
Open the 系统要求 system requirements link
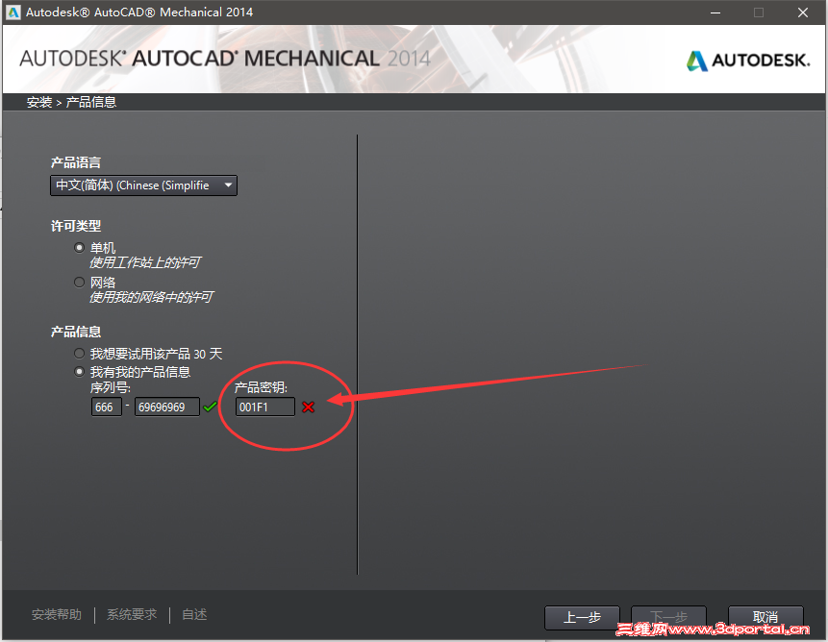(132, 614)
